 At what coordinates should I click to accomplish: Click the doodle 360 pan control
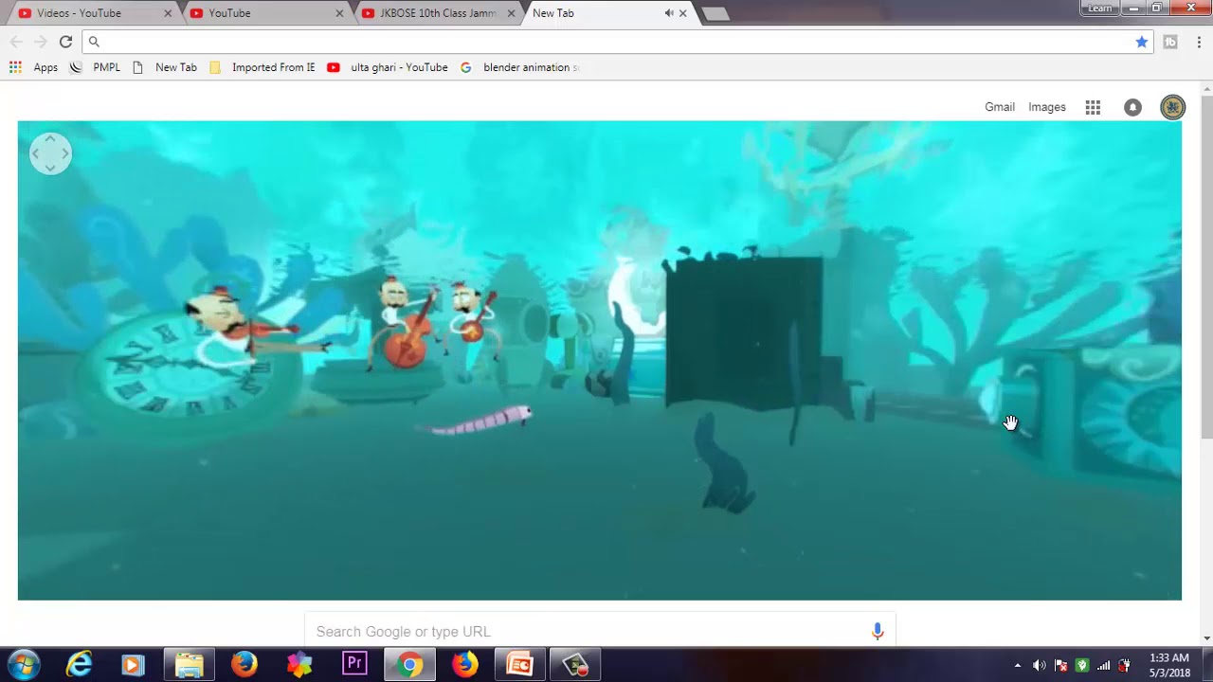click(50, 153)
